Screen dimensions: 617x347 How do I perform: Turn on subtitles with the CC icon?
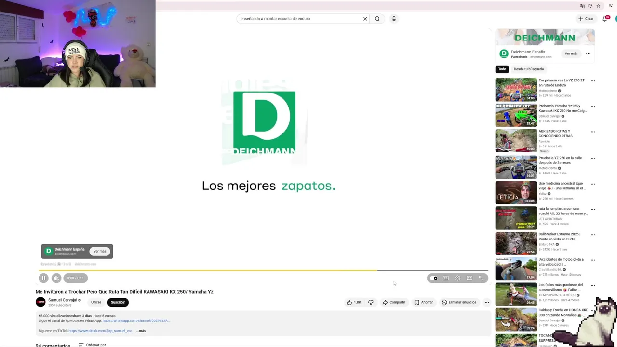coord(446,278)
